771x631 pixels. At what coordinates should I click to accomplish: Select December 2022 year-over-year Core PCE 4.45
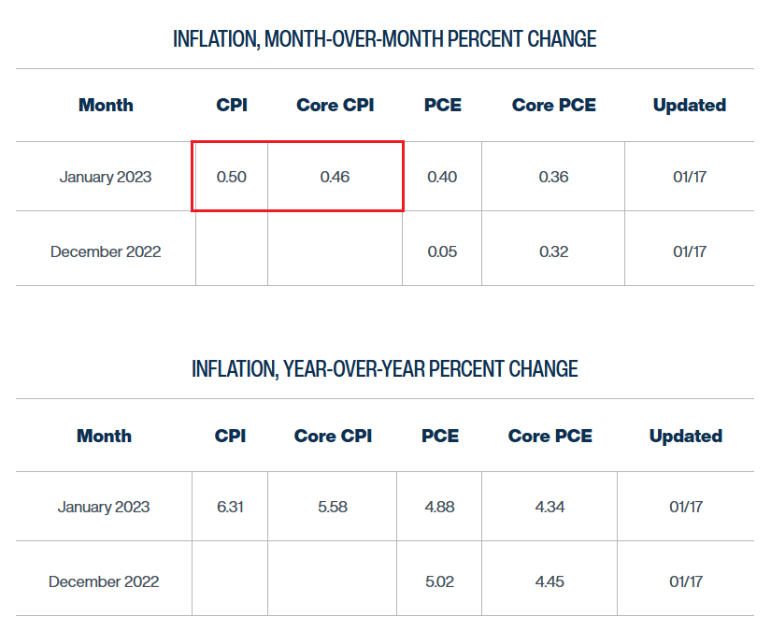[x=550, y=581]
